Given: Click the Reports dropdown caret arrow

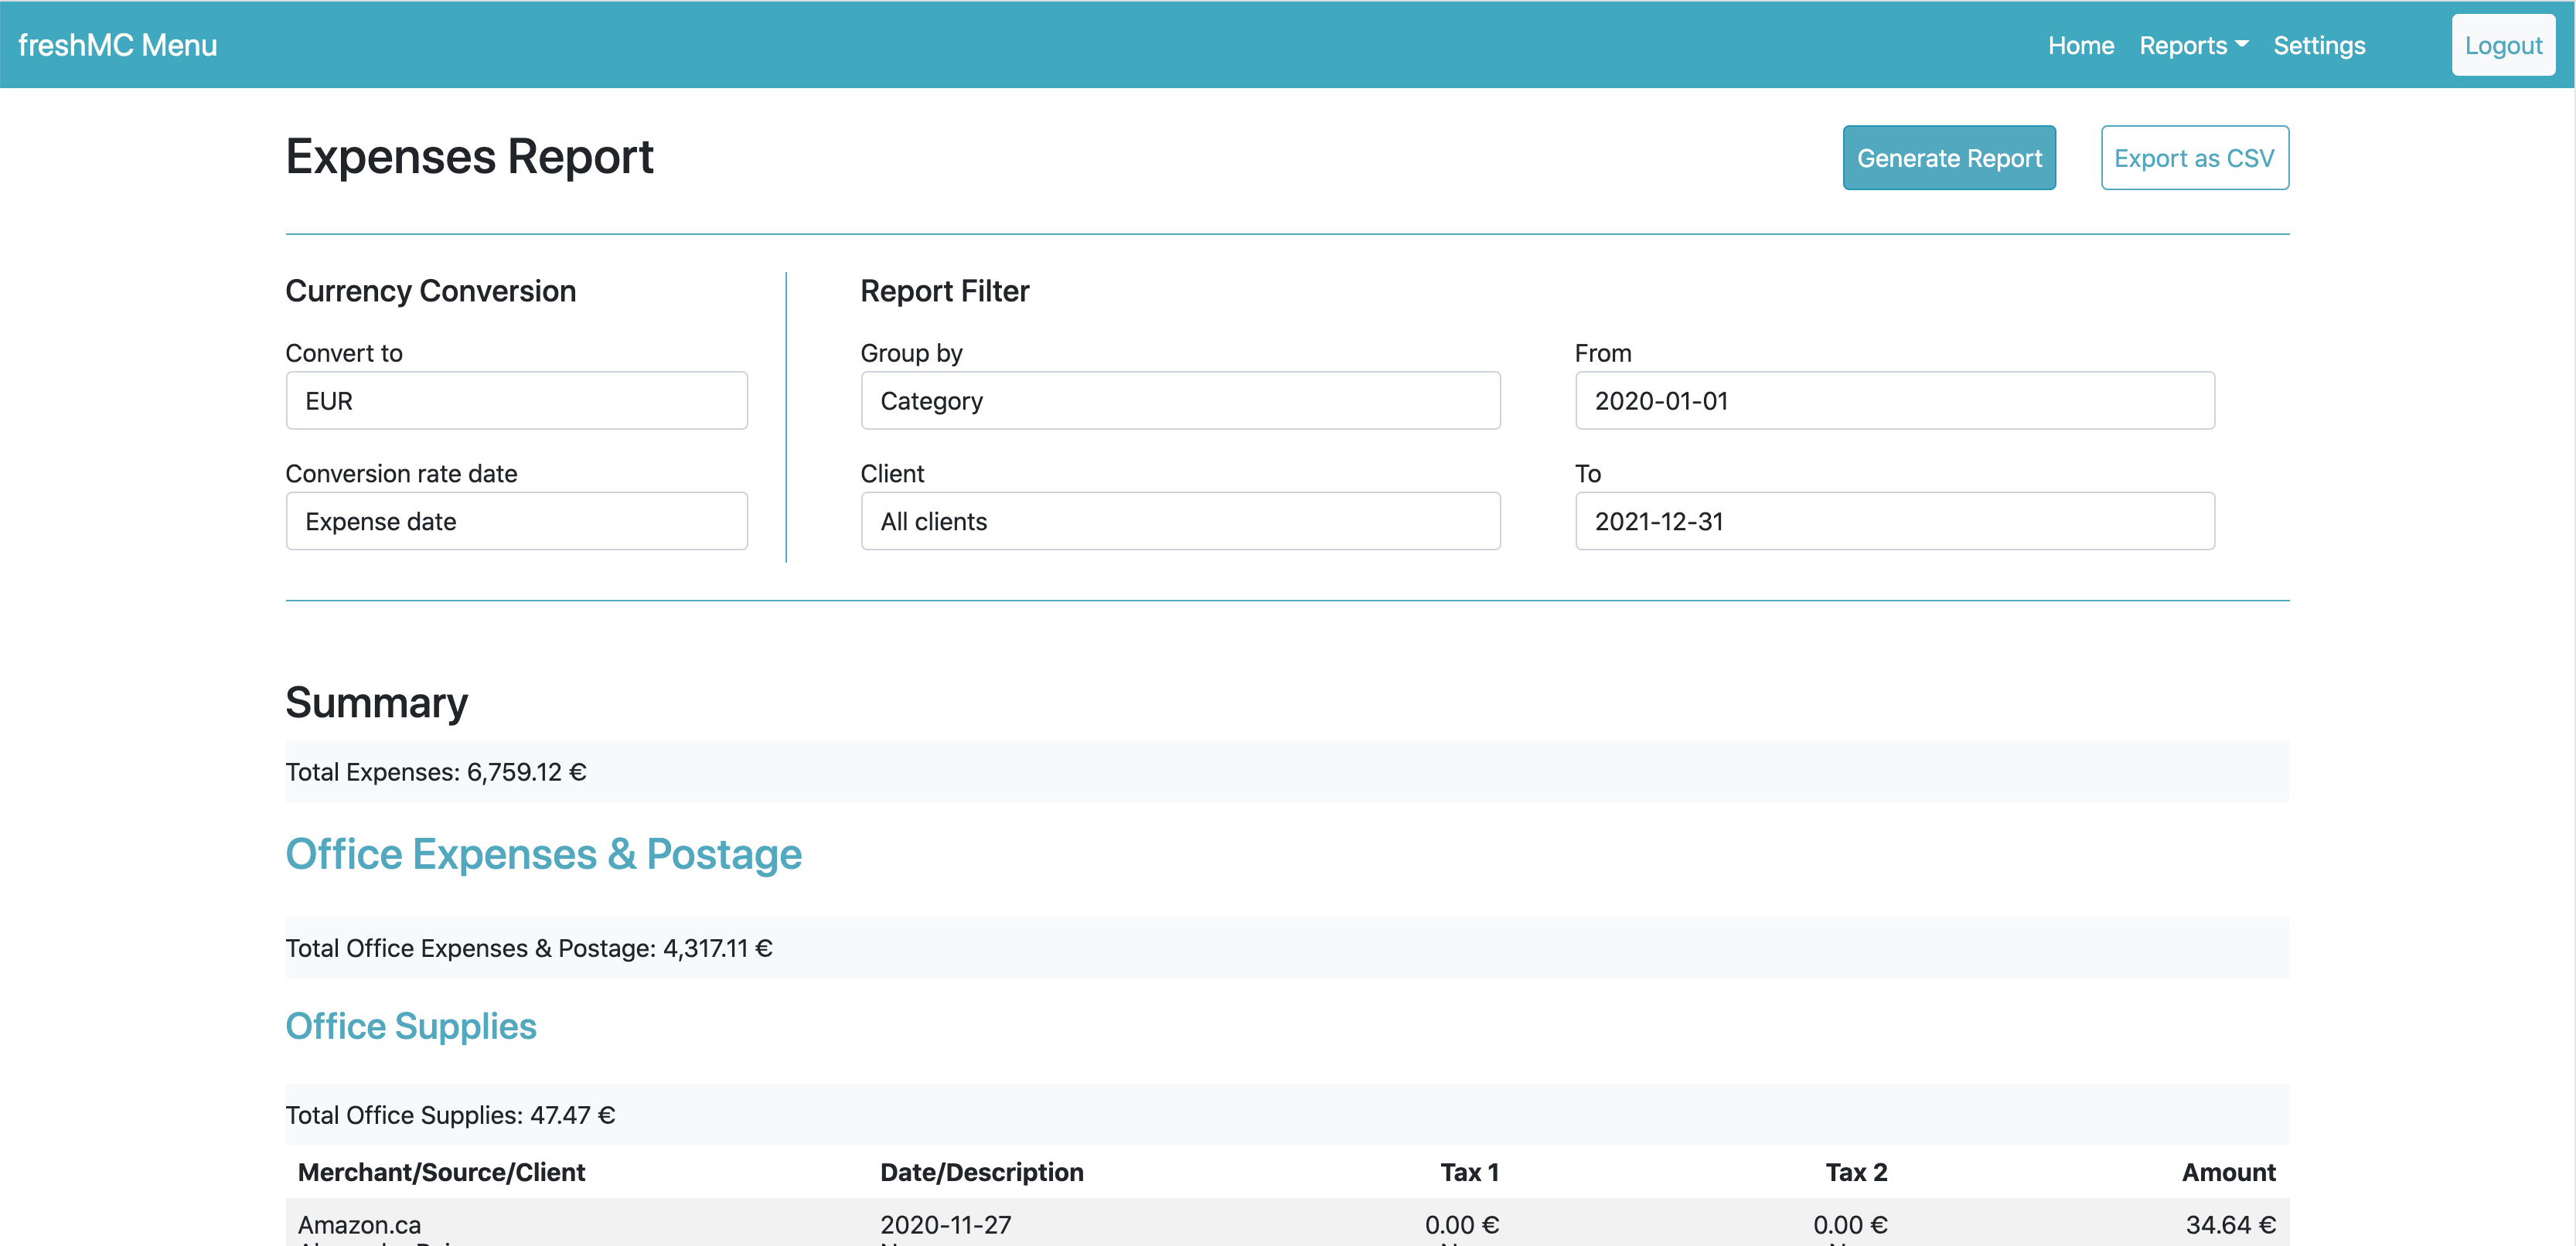Looking at the screenshot, I should [2242, 44].
